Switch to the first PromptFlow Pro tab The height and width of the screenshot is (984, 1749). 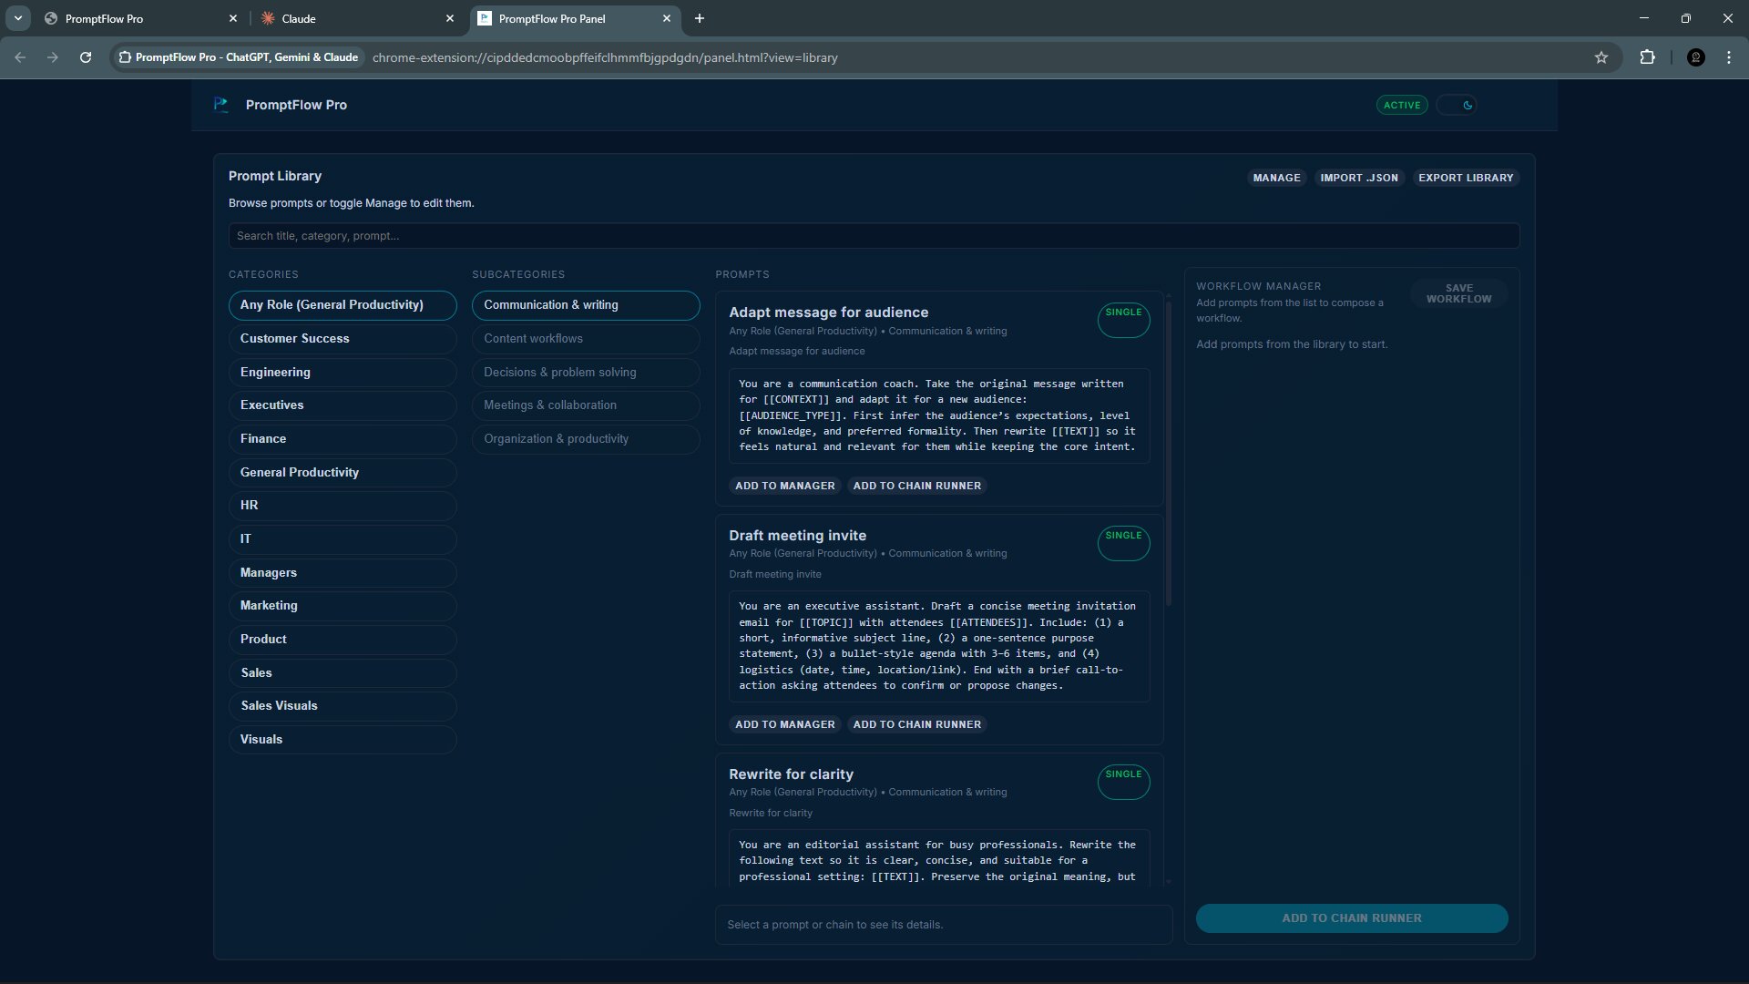coord(141,18)
